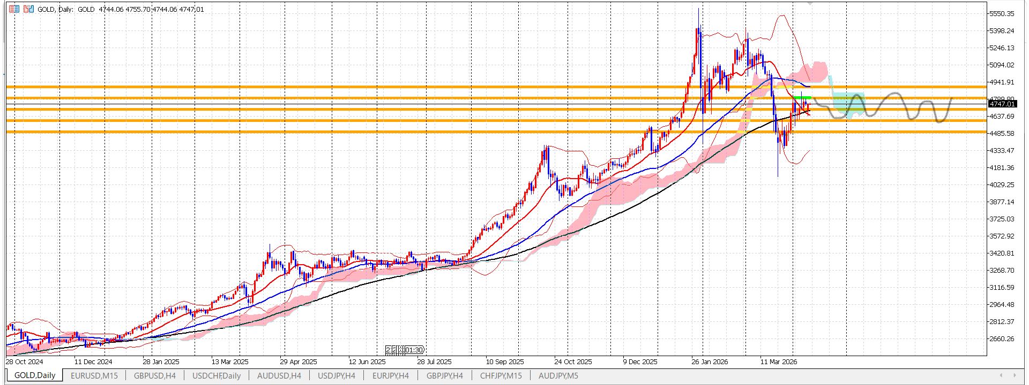This screenshot has width=1029, height=385.
Task: Click the 26 Jan 2026 date label
Action: tap(710, 362)
